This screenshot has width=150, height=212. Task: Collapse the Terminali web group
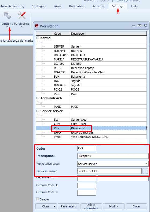tap(38, 98)
